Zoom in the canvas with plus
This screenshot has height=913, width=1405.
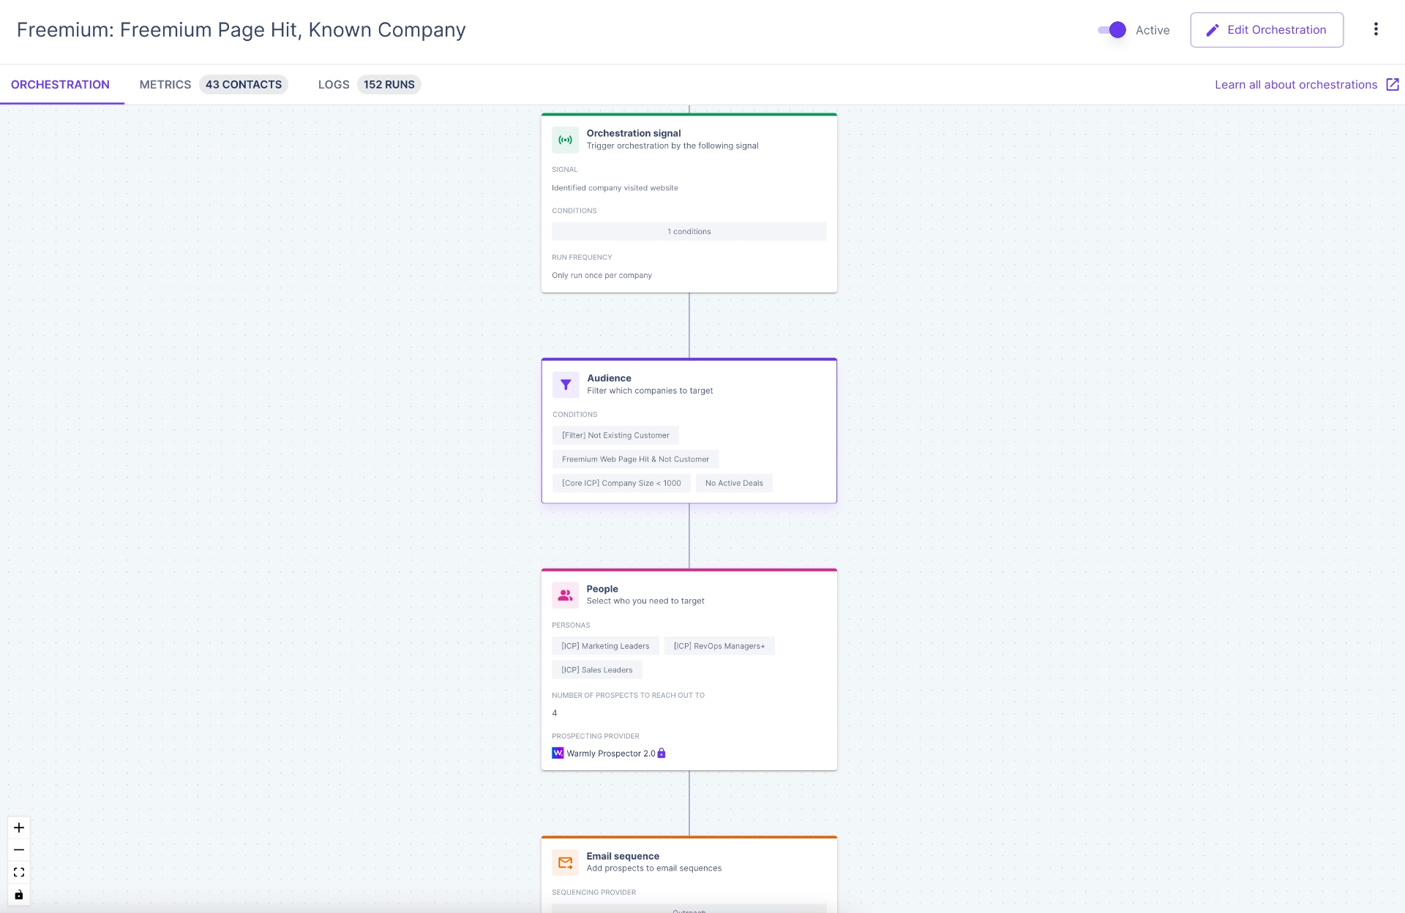19,827
